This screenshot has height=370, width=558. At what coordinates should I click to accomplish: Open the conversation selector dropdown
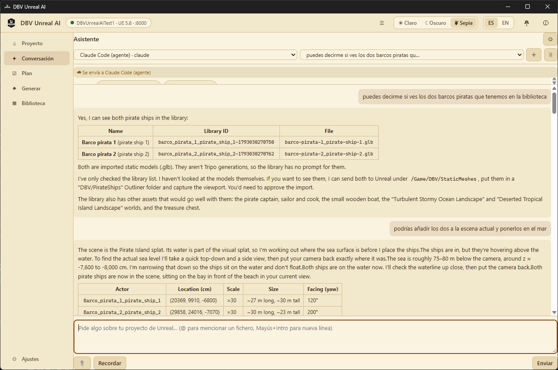coord(412,55)
